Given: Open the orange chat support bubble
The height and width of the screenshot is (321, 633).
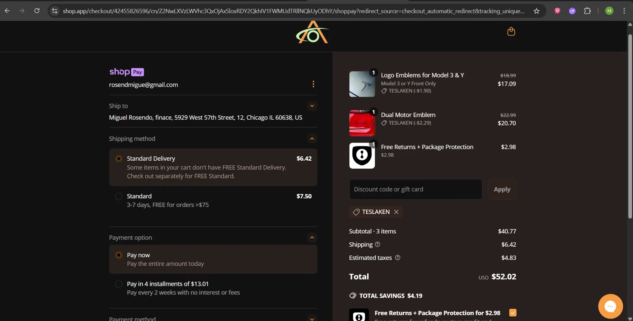Looking at the screenshot, I should pyautogui.click(x=610, y=306).
